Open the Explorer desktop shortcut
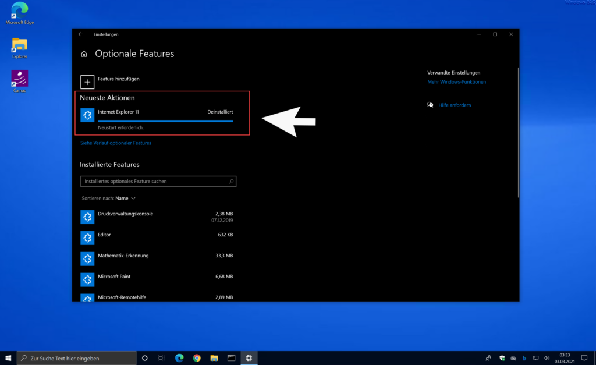The image size is (596, 365). [19, 48]
